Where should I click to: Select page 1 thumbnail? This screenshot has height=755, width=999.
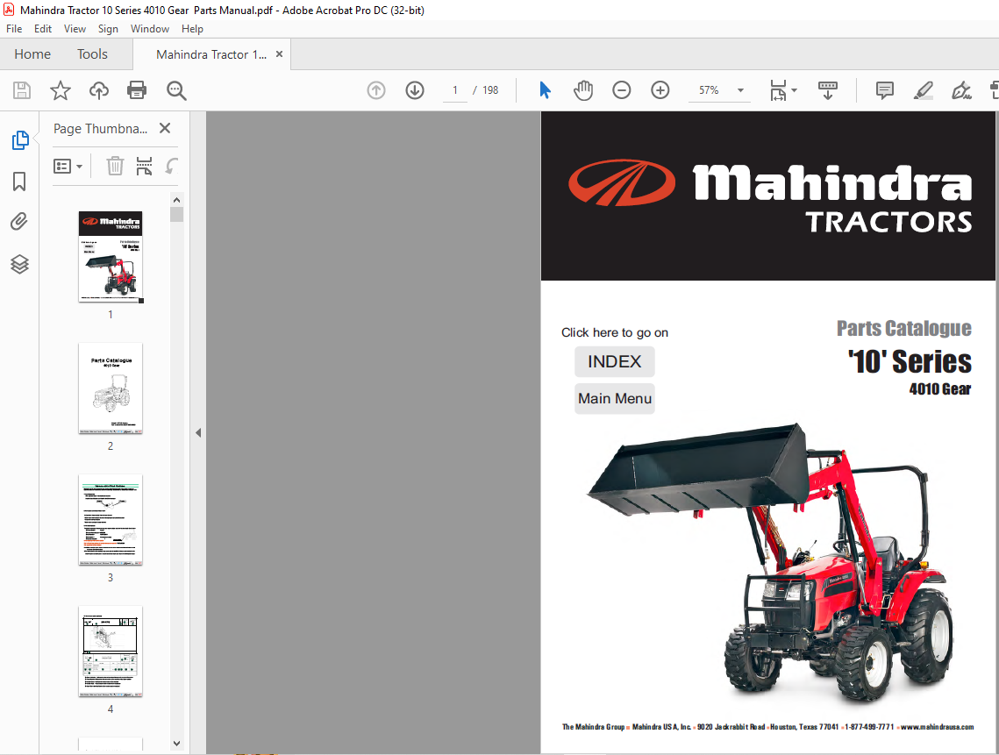(x=111, y=257)
